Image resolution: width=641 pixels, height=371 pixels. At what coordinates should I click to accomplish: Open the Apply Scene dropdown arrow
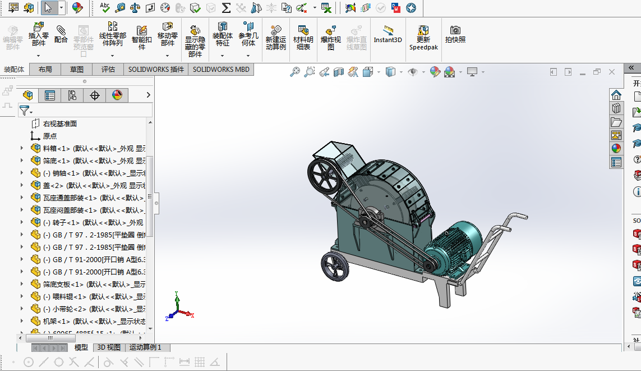461,72
